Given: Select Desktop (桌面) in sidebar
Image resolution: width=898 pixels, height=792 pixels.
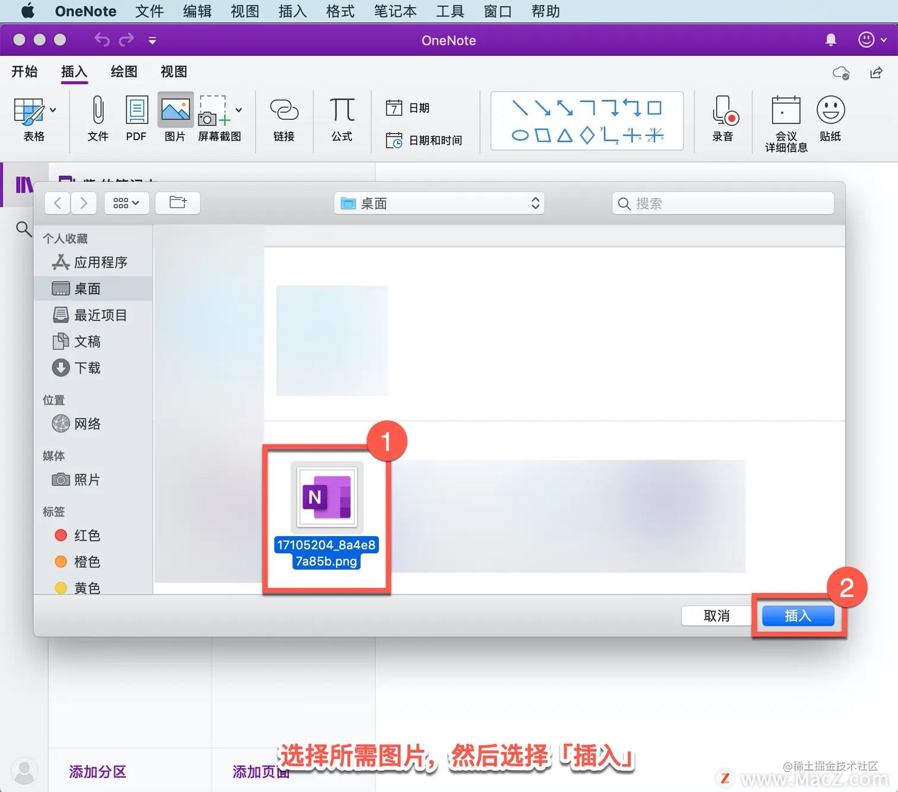Looking at the screenshot, I should pos(93,289).
